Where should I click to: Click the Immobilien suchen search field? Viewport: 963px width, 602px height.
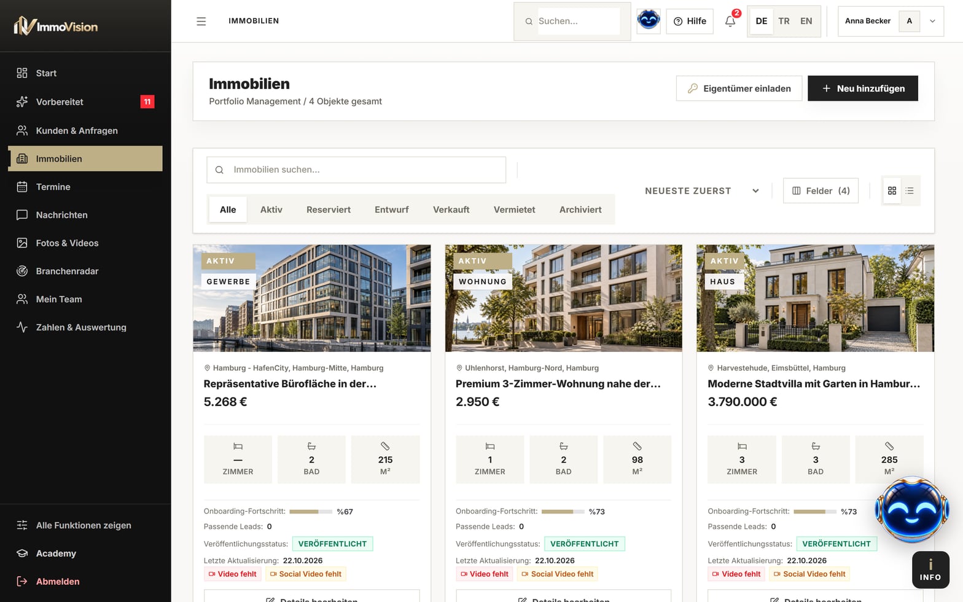coord(356,170)
